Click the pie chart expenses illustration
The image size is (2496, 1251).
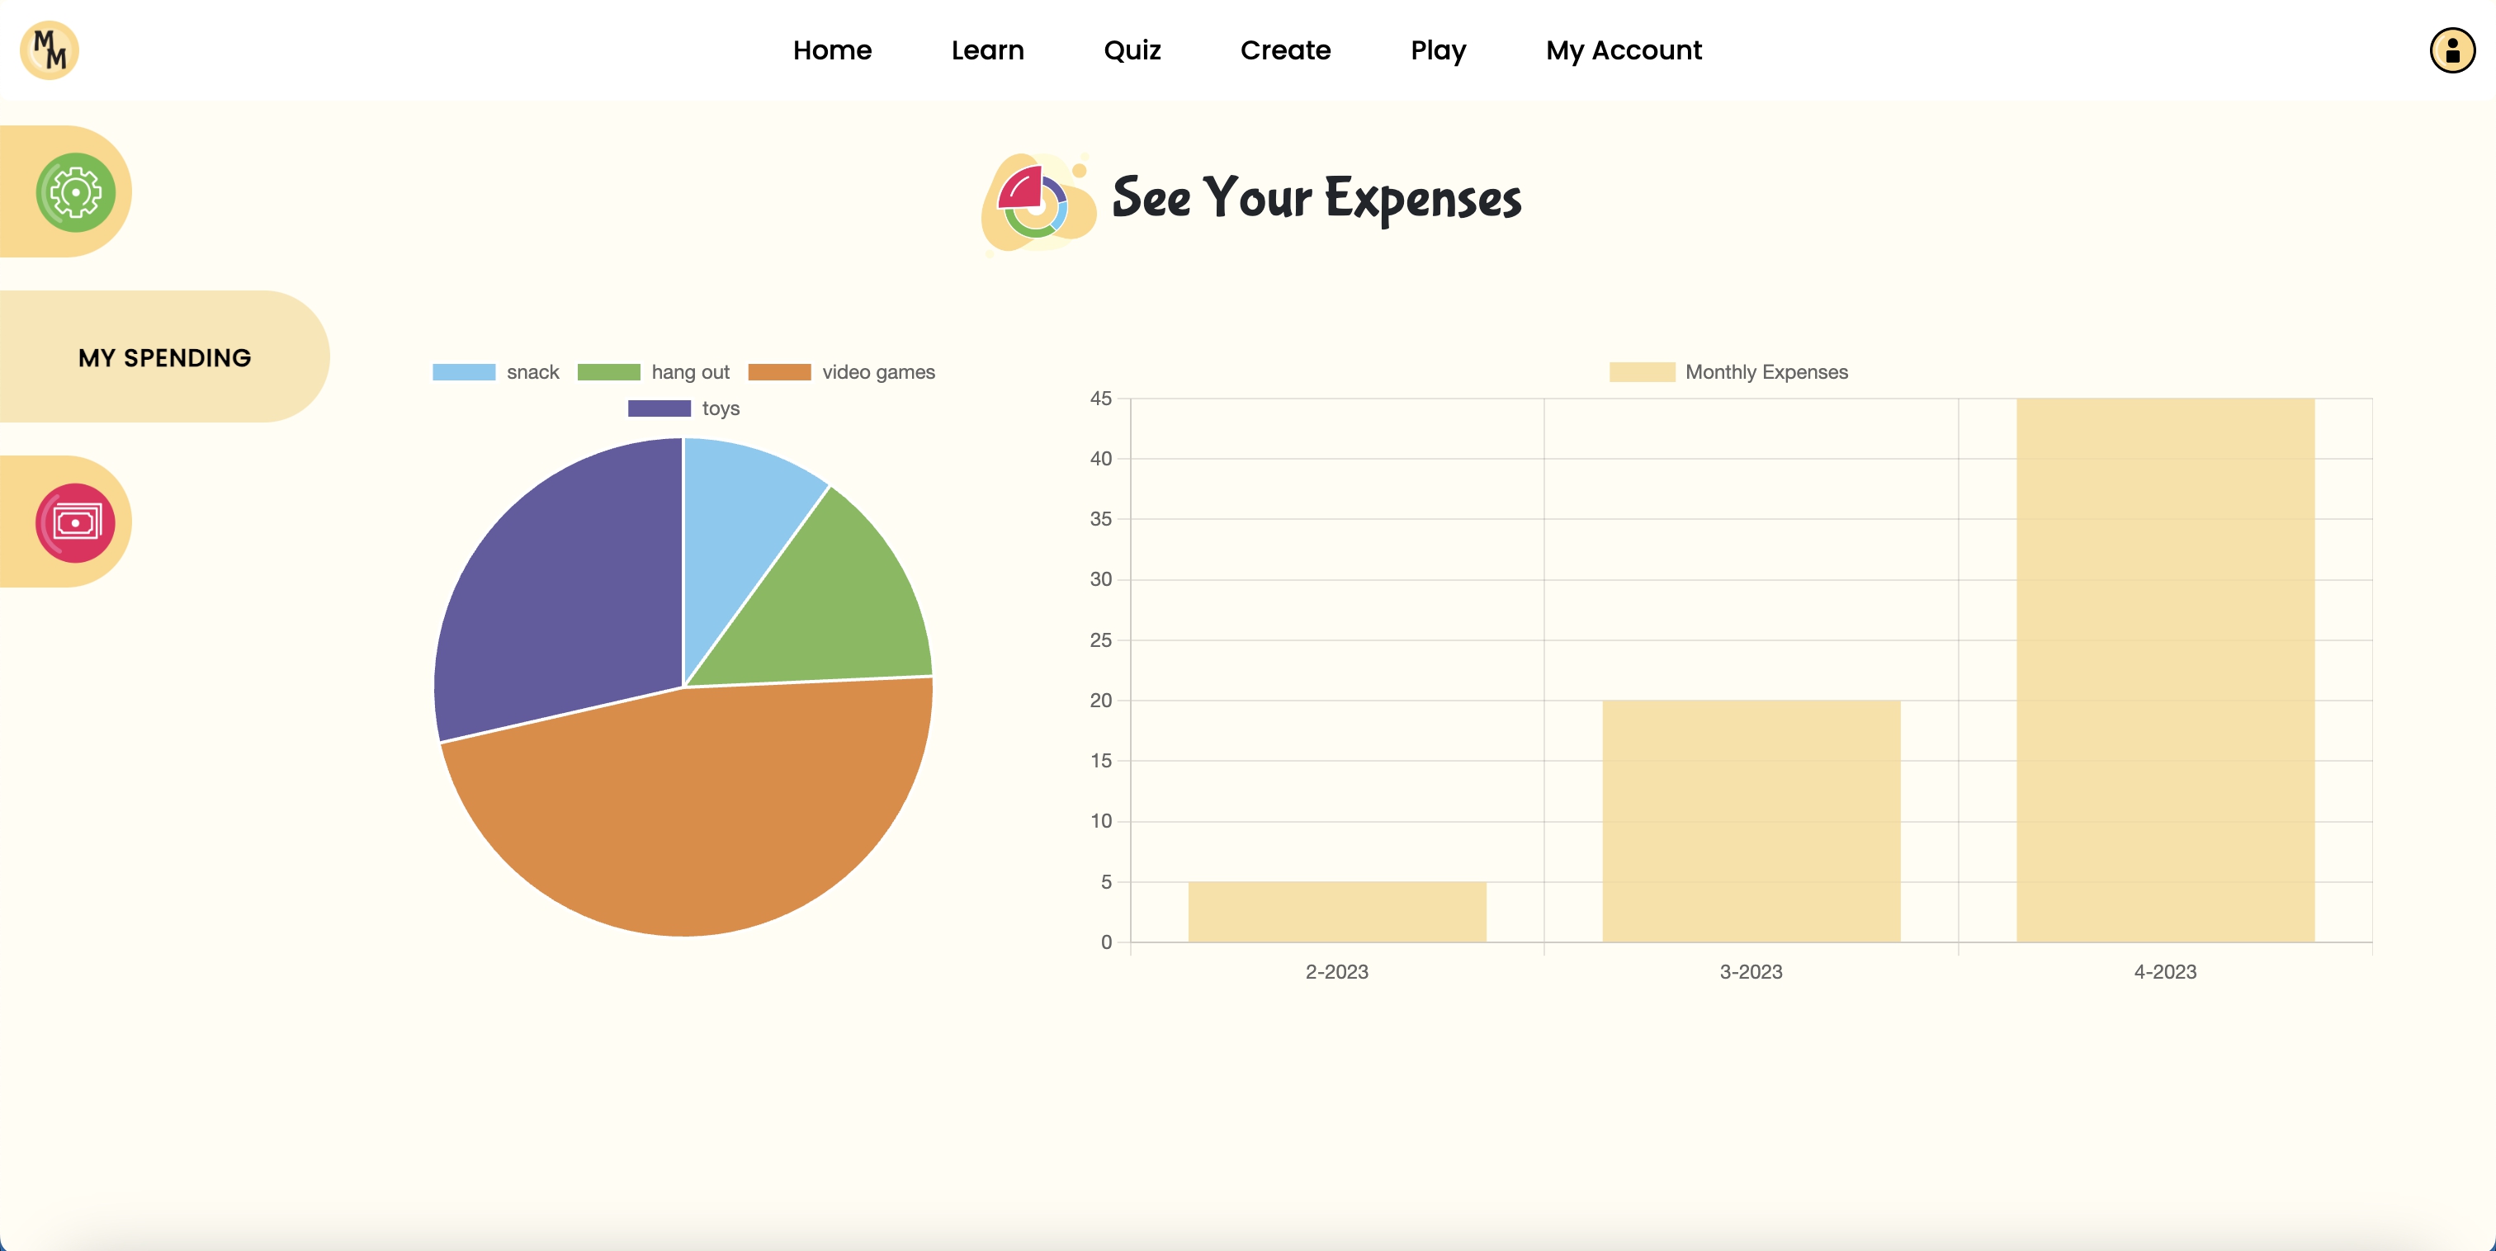1037,201
